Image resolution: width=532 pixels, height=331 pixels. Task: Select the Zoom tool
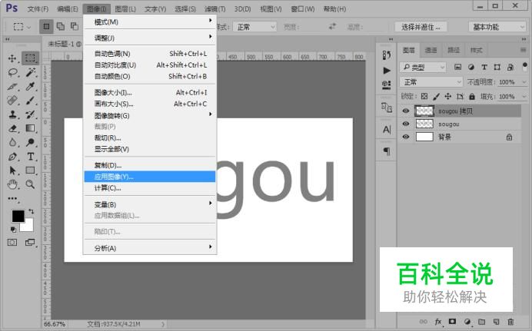[31, 184]
